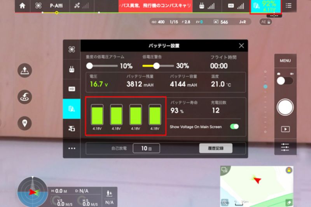Open the P-Atti flight mode selector

pos(57,6)
